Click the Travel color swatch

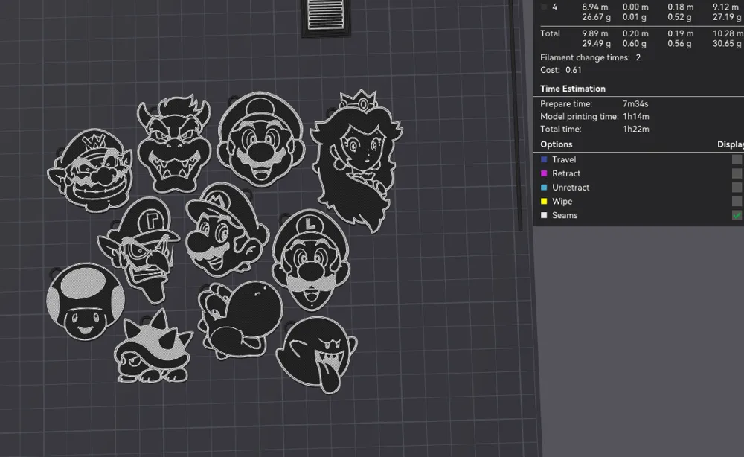coord(544,159)
